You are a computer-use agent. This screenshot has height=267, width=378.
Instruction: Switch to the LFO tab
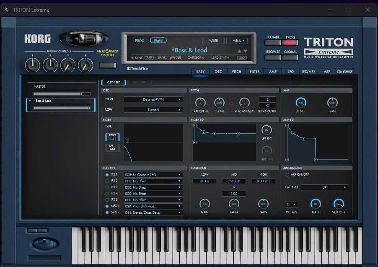(x=291, y=72)
